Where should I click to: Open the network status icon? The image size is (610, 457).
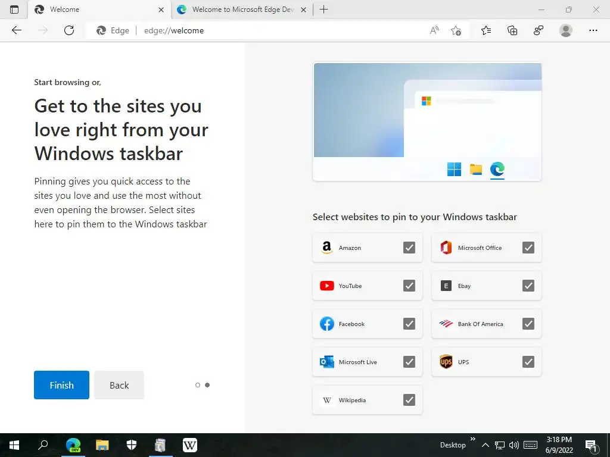pos(500,445)
